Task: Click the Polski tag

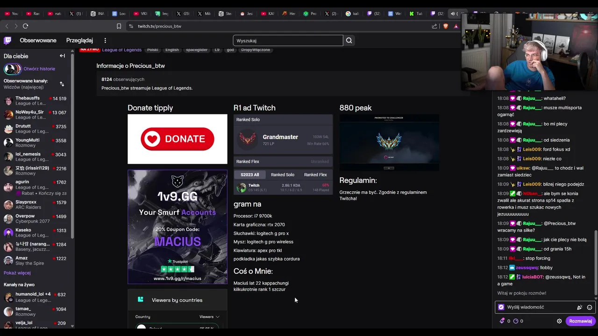Action: 153,49
